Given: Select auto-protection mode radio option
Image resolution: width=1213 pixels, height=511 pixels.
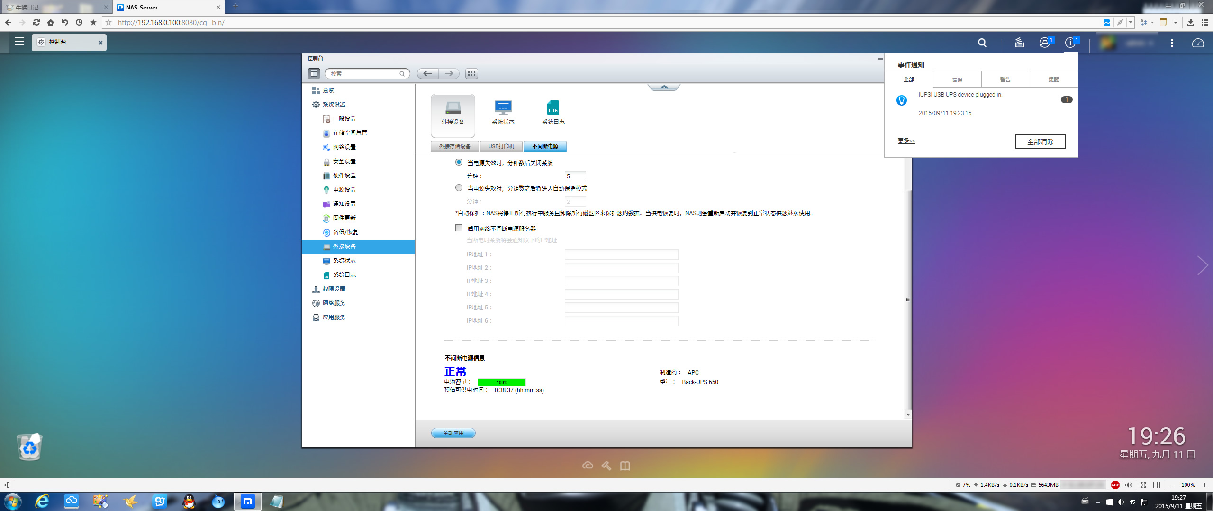Looking at the screenshot, I should coord(459,188).
